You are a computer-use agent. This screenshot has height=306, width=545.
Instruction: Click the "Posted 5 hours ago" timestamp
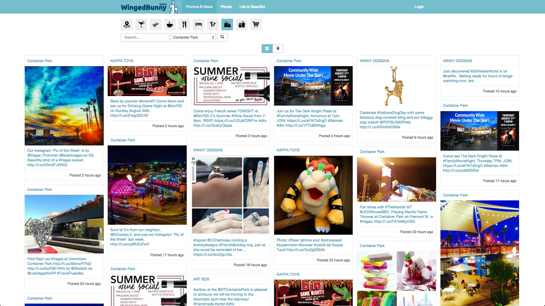click(x=334, y=136)
